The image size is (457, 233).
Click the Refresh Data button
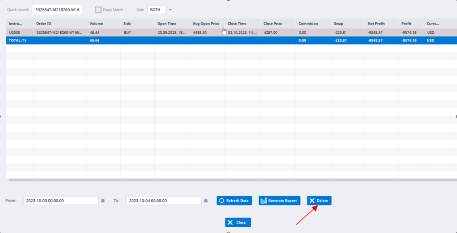point(234,201)
